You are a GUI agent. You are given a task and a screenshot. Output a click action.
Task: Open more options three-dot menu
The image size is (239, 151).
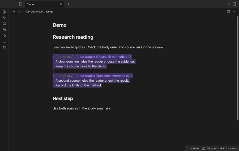pyautogui.click(x=234, y=12)
